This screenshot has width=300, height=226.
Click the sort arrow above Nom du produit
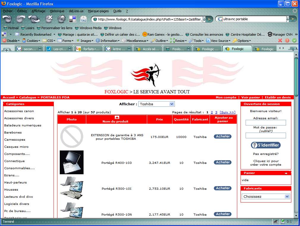point(117,117)
